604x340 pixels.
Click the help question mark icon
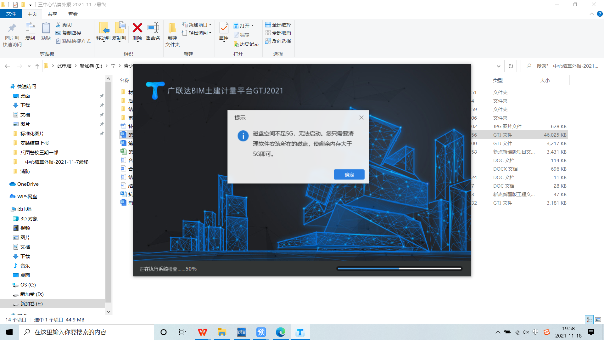click(x=600, y=14)
